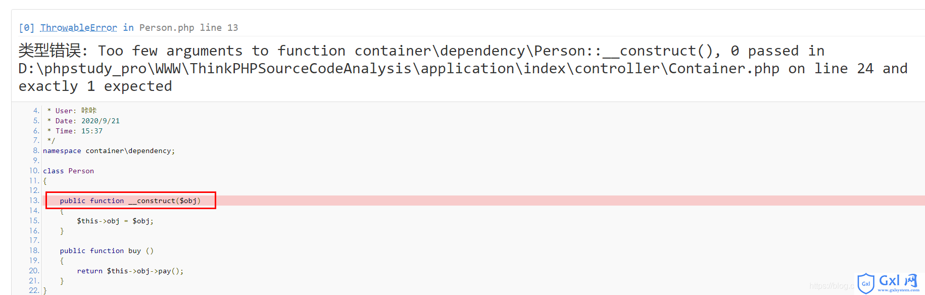Click the return $this->obj->pay(); line
The width and height of the screenshot is (925, 295).
click(x=130, y=271)
